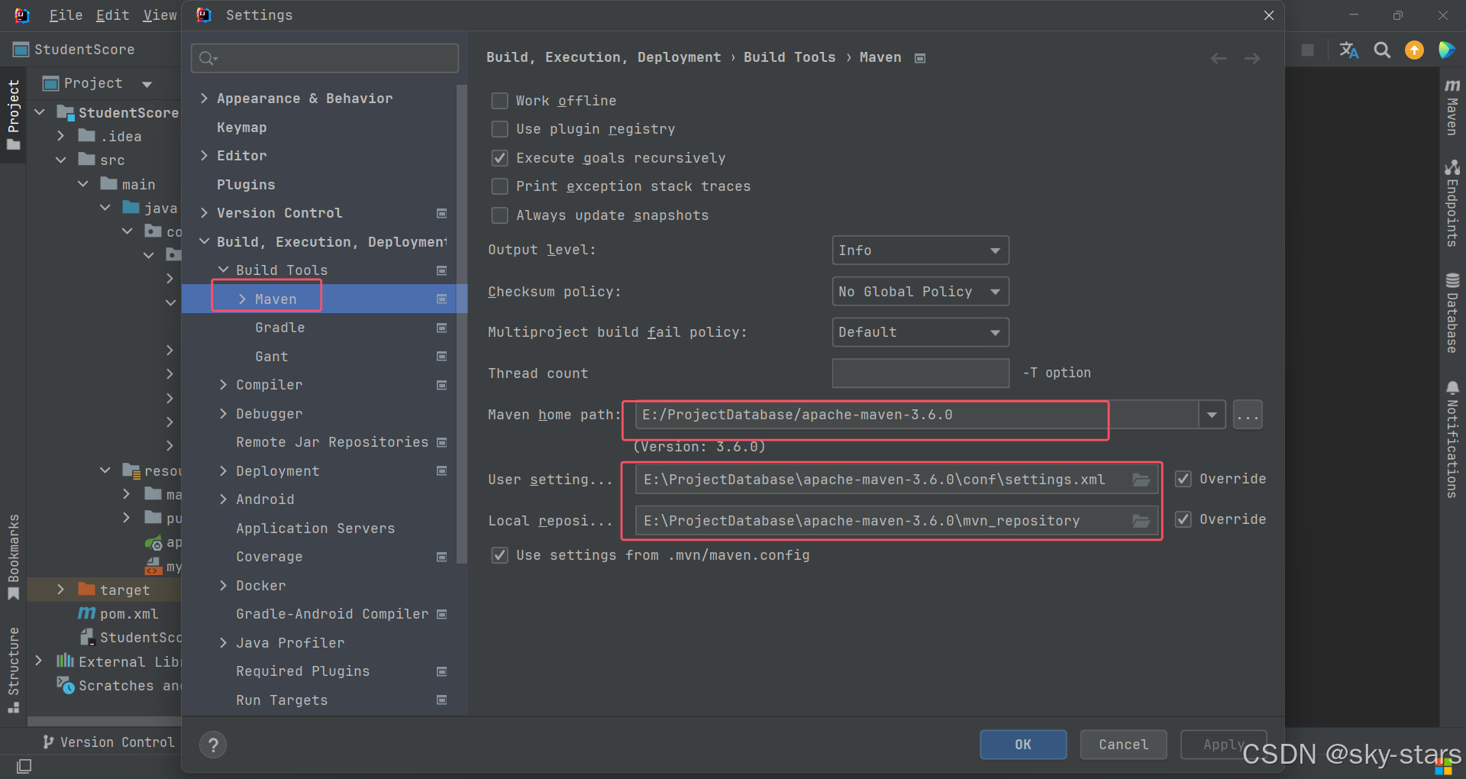This screenshot has height=779, width=1466.
Task: Click Build, Execution, Deployment breadcrumb
Action: pyautogui.click(x=603, y=58)
